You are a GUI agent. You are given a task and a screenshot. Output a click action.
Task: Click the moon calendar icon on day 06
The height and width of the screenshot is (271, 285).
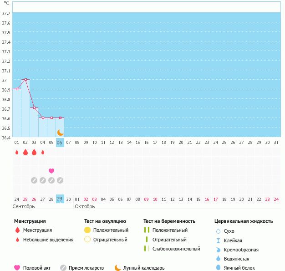click(x=60, y=133)
